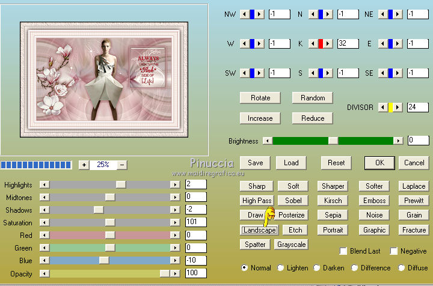The image size is (433, 286).
Task: Increase the S value with right arrow
Action: click(x=328, y=73)
